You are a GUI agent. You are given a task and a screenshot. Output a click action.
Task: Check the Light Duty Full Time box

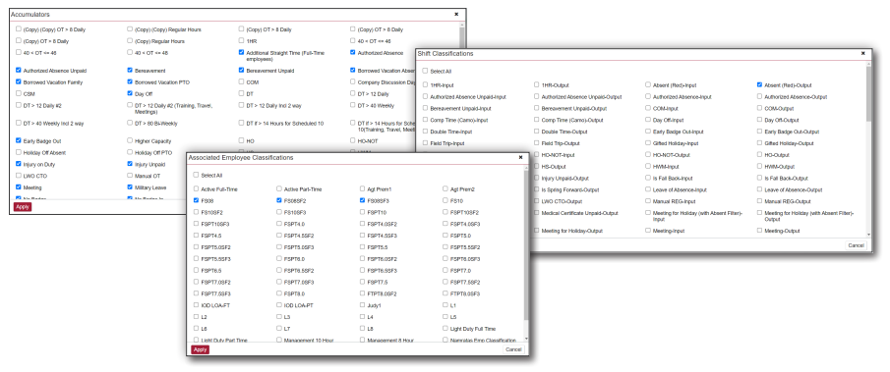[445, 329]
